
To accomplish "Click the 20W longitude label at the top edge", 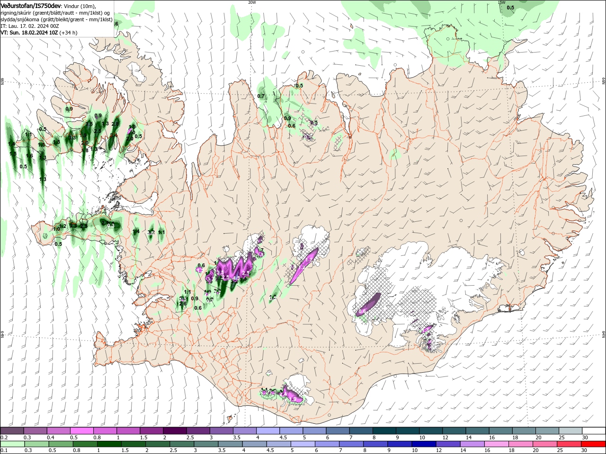I will (252, 2).
